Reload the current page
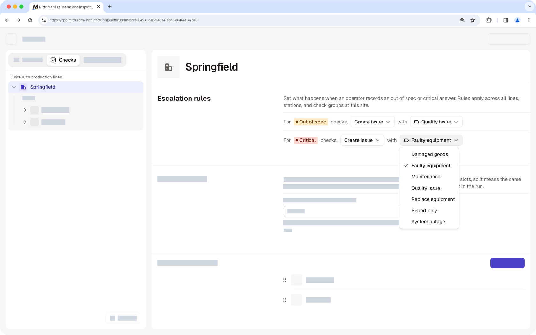The height and width of the screenshot is (335, 536). pos(30,20)
